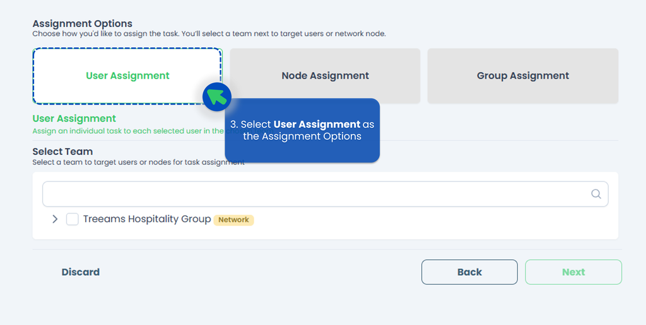The width and height of the screenshot is (646, 325).
Task: Click the Assignment Options heading
Action: tap(83, 23)
